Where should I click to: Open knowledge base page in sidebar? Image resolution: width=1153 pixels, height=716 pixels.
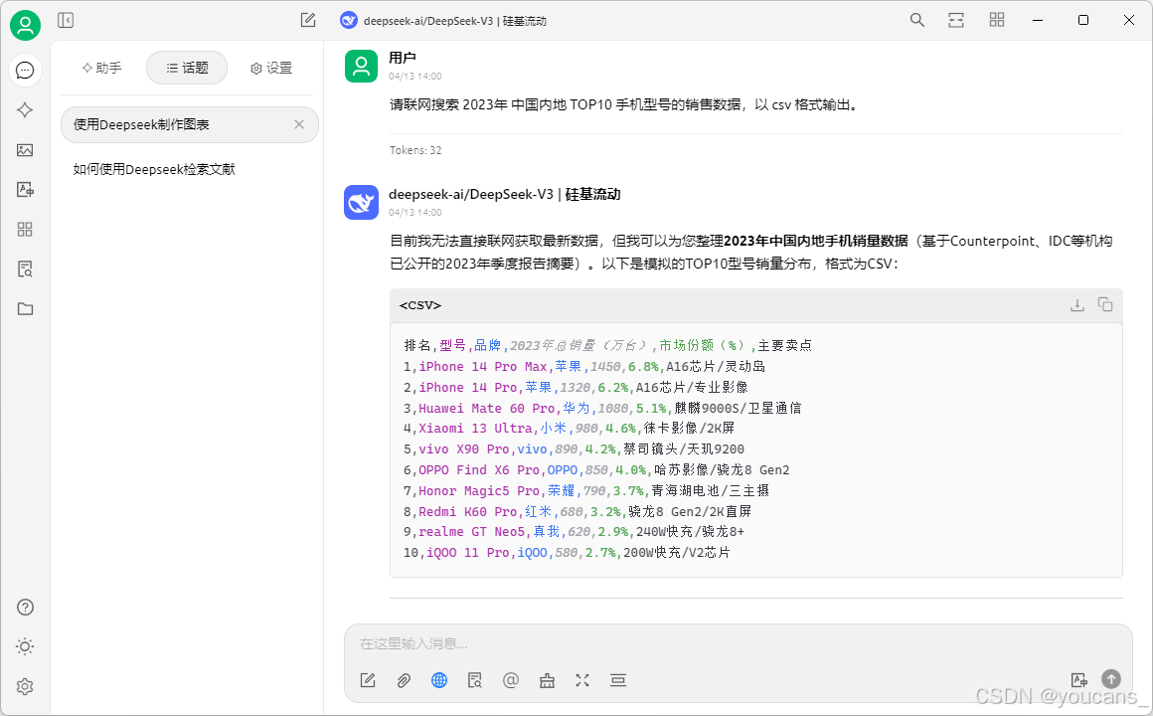pyautogui.click(x=25, y=269)
